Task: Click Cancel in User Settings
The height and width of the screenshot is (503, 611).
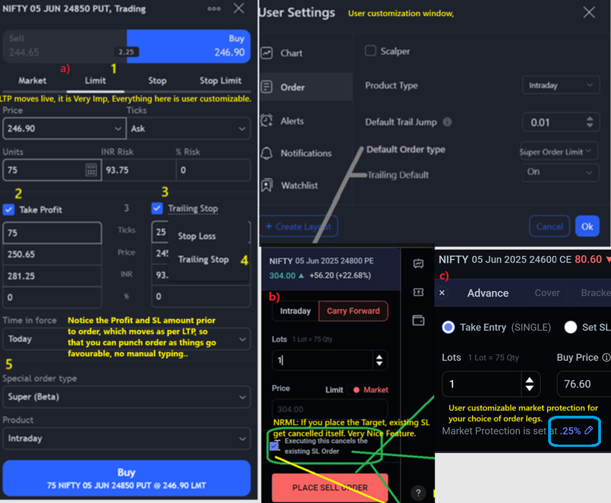Action: tap(549, 226)
